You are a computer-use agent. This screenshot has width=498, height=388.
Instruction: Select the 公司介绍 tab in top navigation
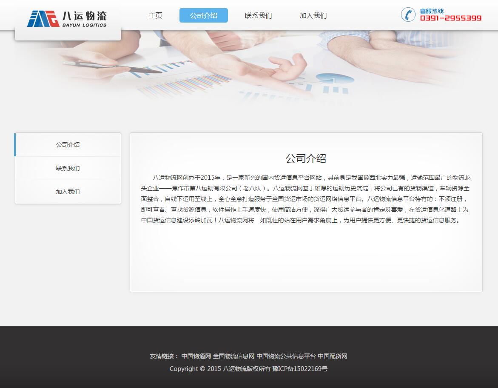[204, 15]
